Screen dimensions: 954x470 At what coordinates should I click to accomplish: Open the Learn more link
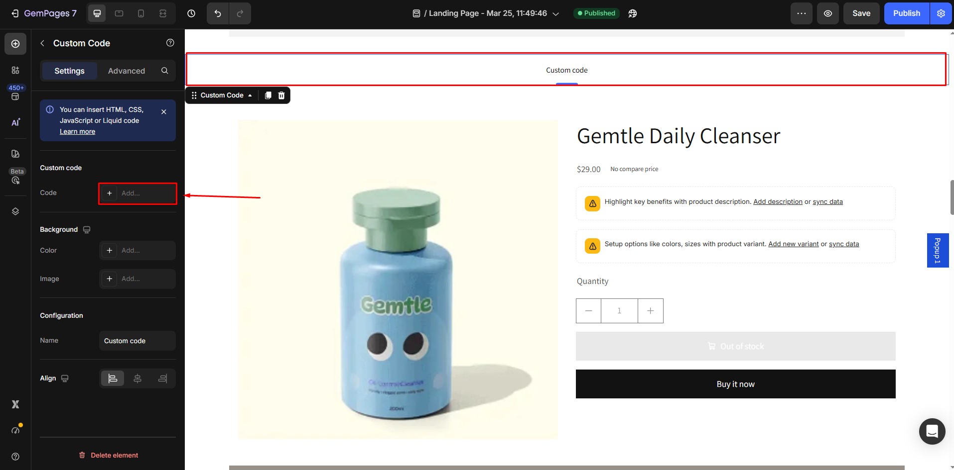click(77, 132)
